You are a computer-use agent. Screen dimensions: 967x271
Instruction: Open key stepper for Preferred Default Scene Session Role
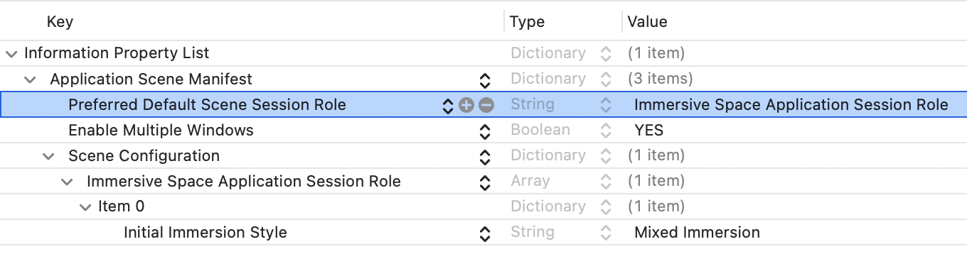point(448,105)
